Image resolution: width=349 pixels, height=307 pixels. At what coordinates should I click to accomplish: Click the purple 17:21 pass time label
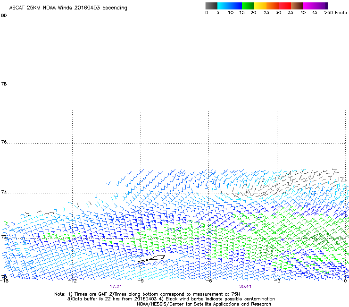tap(116, 287)
